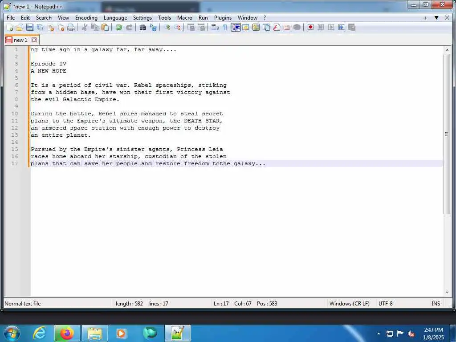Click 'Normal text file' status text

(23, 304)
